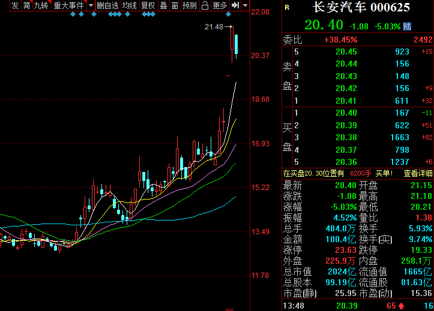Click 外盘 value 225.9万
The width and height of the screenshot is (434, 311).
click(x=341, y=261)
